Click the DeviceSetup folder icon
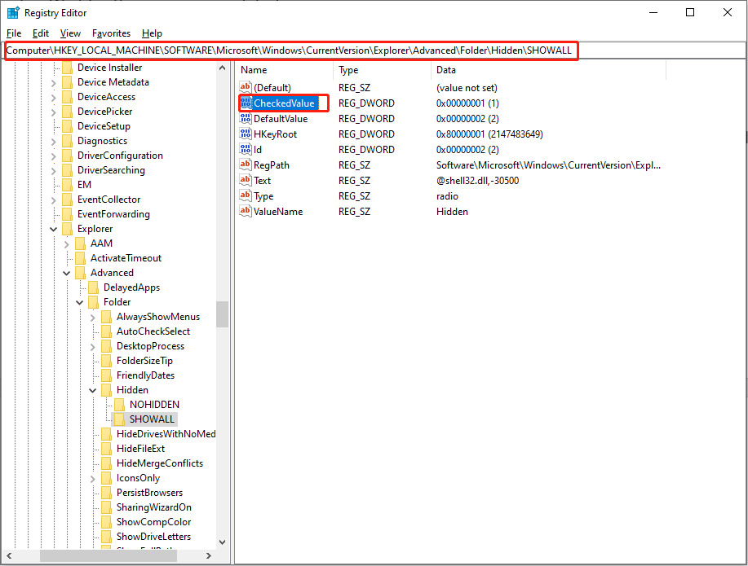The image size is (748, 566). pyautogui.click(x=67, y=125)
